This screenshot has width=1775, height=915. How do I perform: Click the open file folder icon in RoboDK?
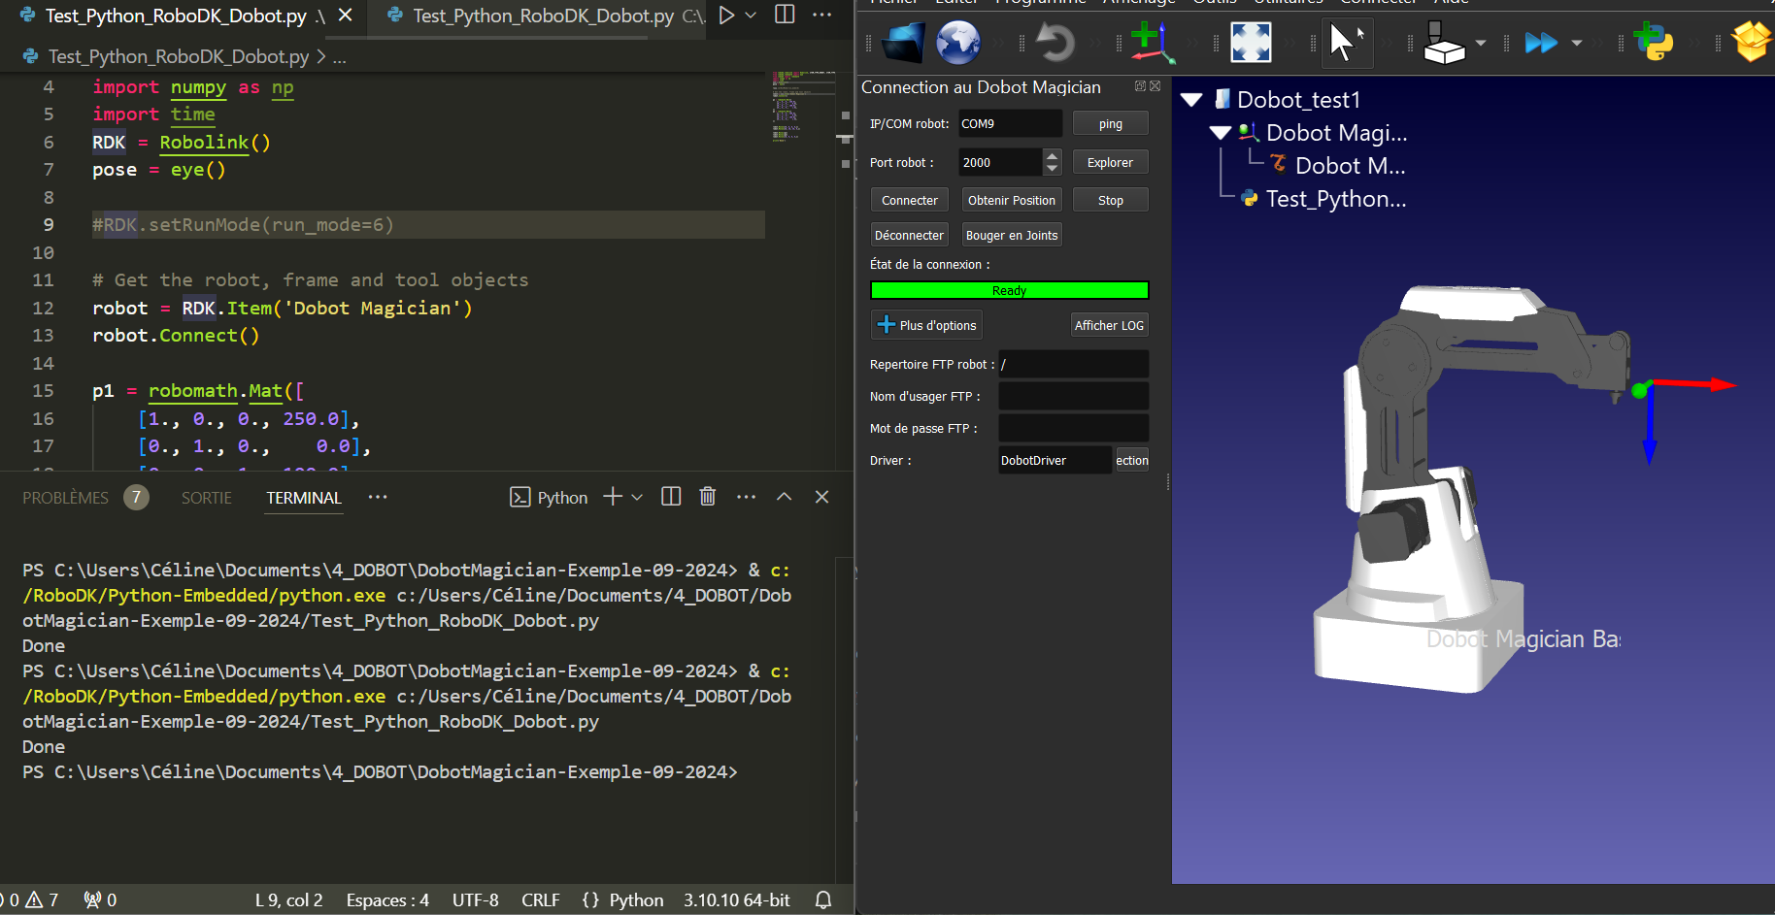pyautogui.click(x=903, y=43)
